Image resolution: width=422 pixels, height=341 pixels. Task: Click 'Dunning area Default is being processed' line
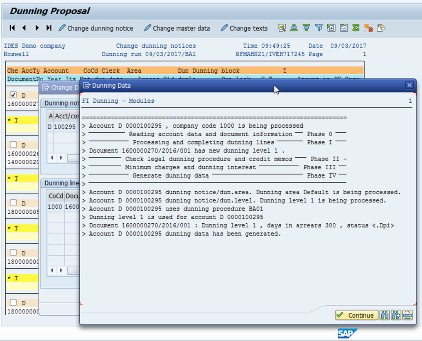coord(241,192)
